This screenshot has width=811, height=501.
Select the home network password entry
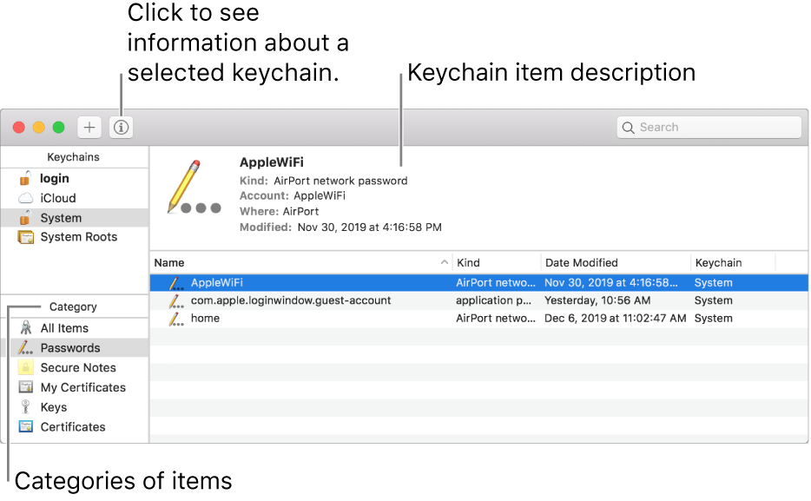(205, 319)
